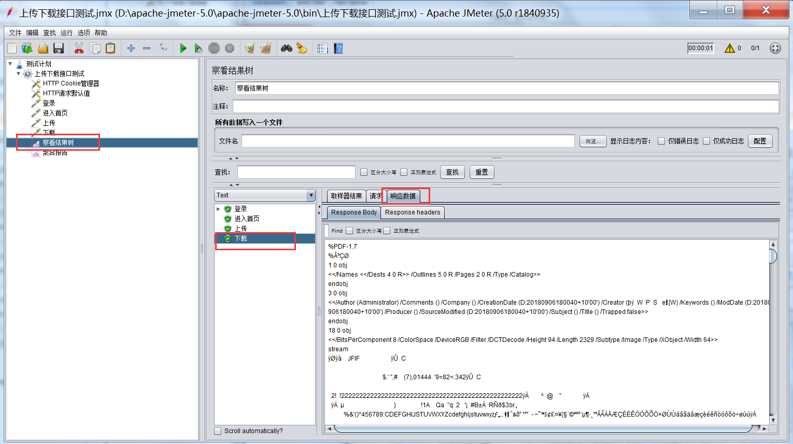Select HTTP请求默认值 tree node

(66, 93)
